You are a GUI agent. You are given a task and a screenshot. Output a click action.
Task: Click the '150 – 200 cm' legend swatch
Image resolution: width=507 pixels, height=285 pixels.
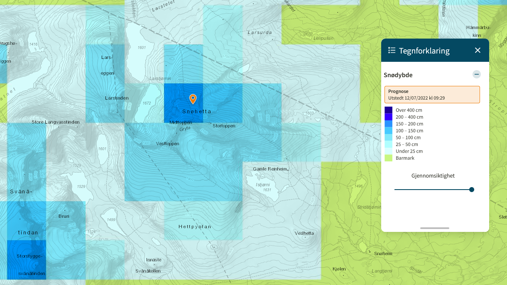pos(388,124)
